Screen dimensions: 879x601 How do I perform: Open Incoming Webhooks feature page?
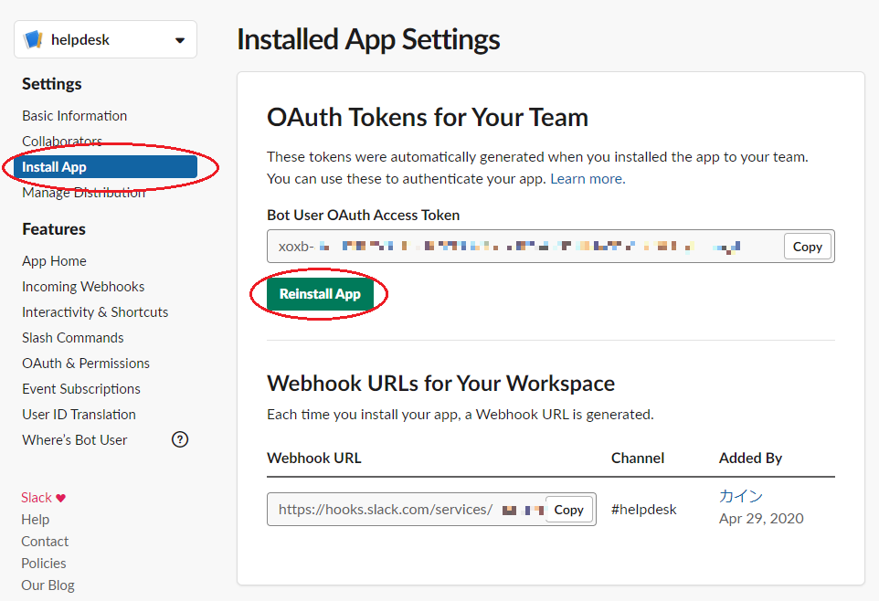click(x=83, y=287)
